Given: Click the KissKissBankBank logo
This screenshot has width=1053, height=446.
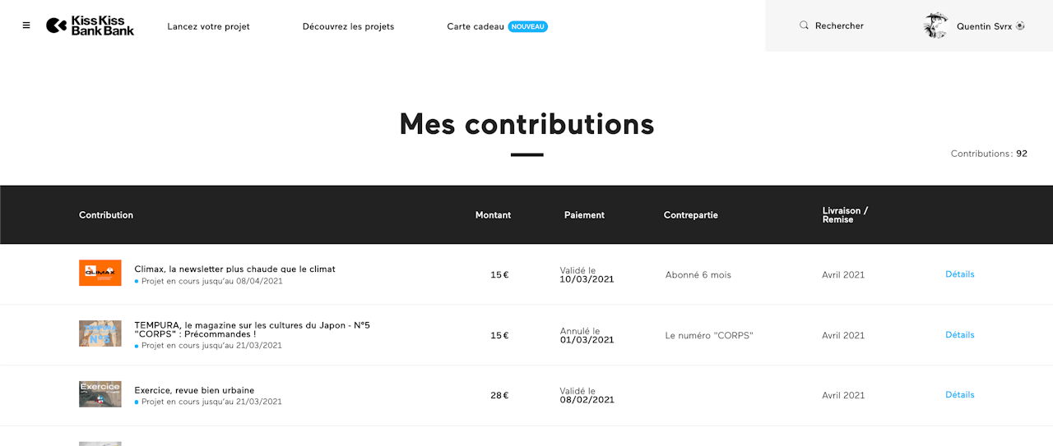Looking at the screenshot, I should coord(90,25).
